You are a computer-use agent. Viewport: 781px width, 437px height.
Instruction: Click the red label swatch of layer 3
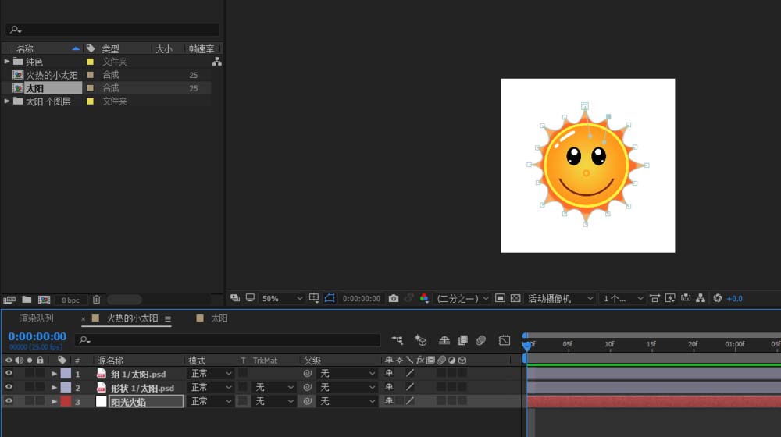point(66,401)
